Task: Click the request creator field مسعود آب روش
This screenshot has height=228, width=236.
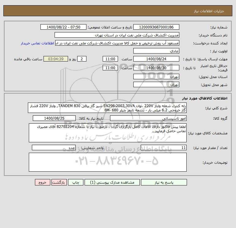Action: click(x=117, y=43)
